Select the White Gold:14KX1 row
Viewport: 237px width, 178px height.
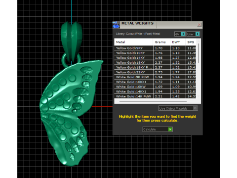[155, 91]
